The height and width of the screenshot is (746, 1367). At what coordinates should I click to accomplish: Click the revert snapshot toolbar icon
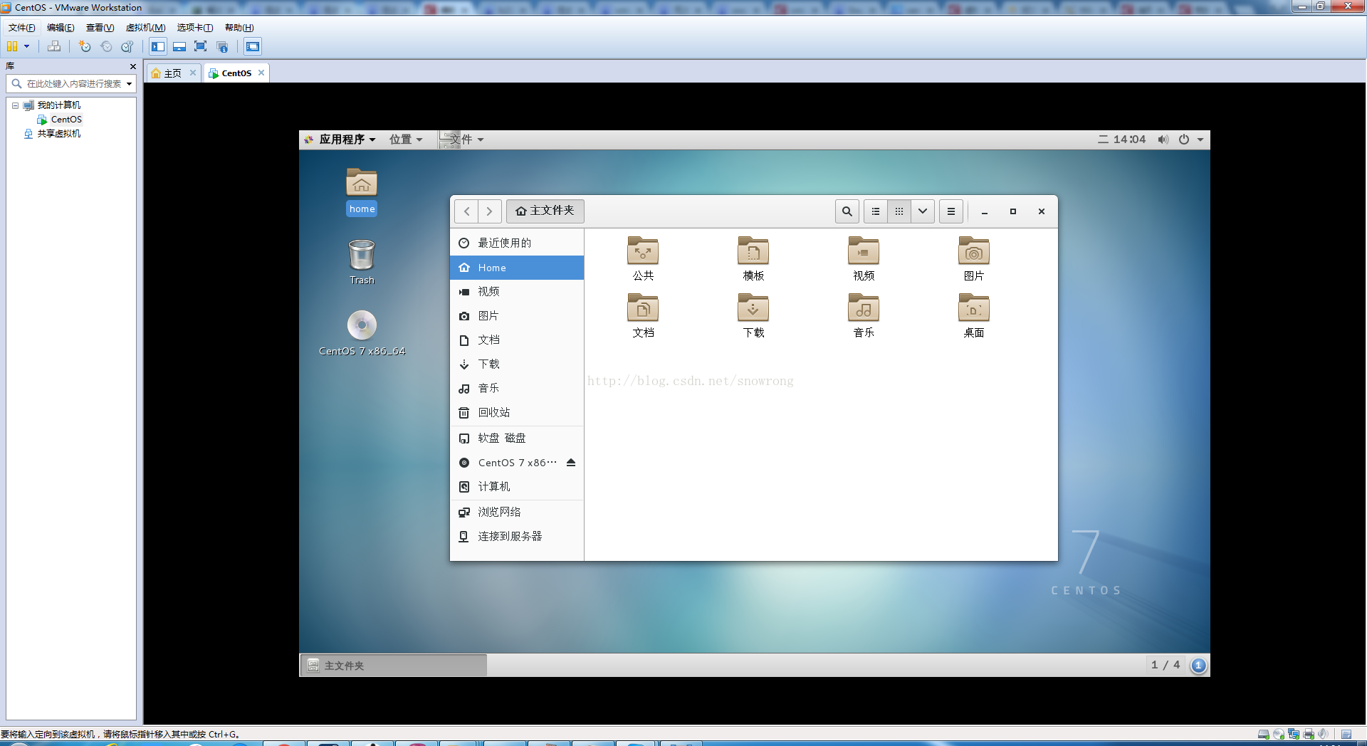106,47
